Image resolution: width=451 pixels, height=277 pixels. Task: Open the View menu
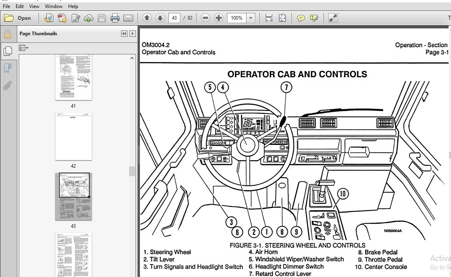click(x=34, y=6)
